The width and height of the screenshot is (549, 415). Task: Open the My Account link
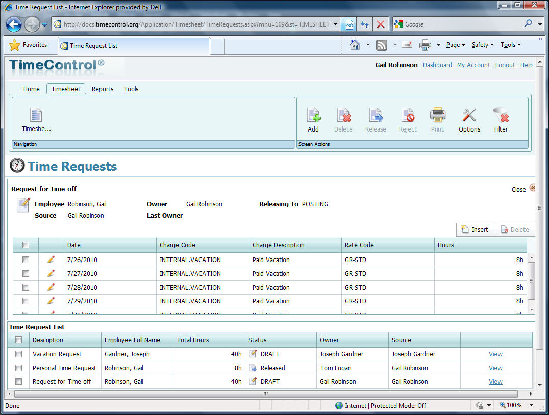(473, 65)
